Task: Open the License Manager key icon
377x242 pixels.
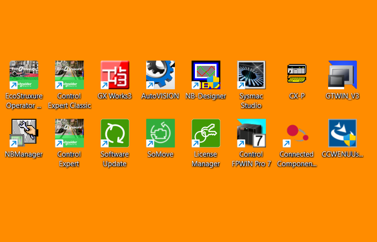Action: [206, 133]
